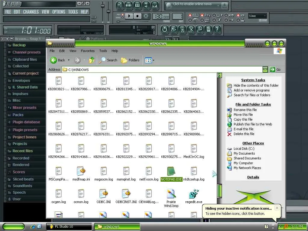Open the Favorites menu in Explorer
The image size is (308, 231).
pyautogui.click(x=88, y=51)
